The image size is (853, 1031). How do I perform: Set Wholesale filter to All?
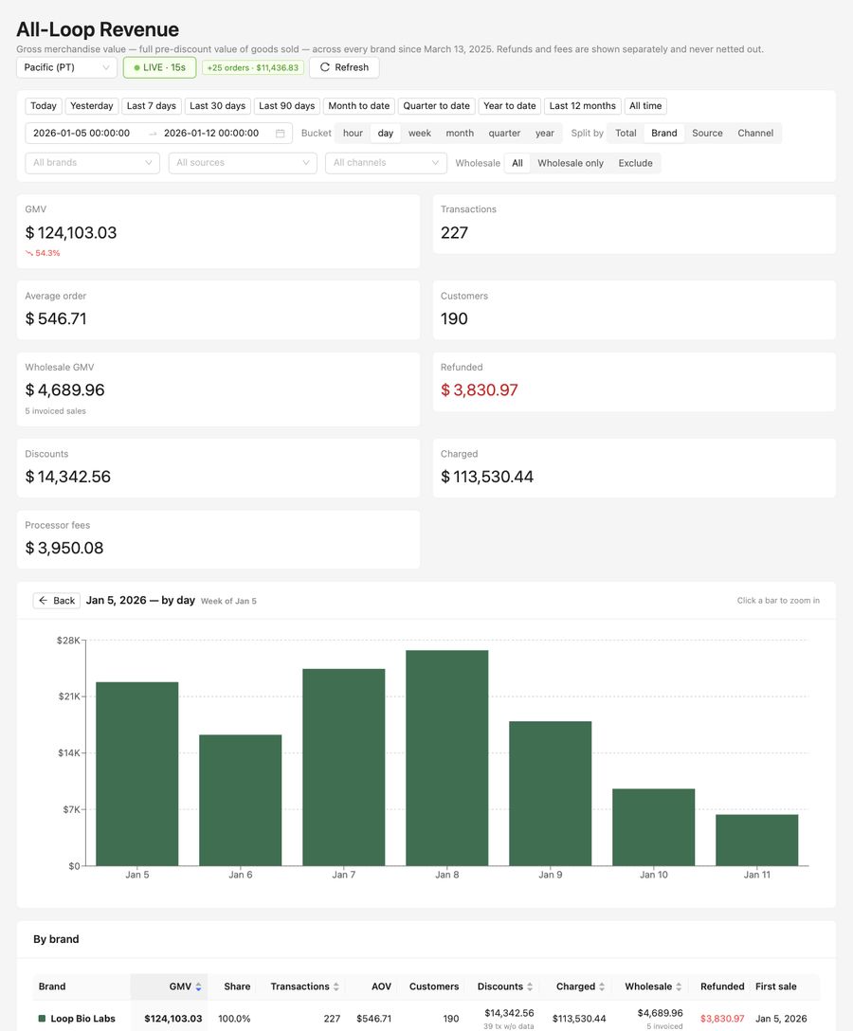tap(517, 163)
